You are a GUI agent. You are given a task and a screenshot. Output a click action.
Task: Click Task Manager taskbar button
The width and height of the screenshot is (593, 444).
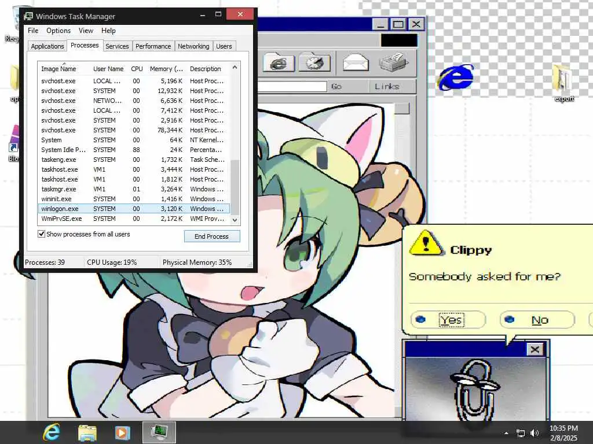tap(159, 432)
